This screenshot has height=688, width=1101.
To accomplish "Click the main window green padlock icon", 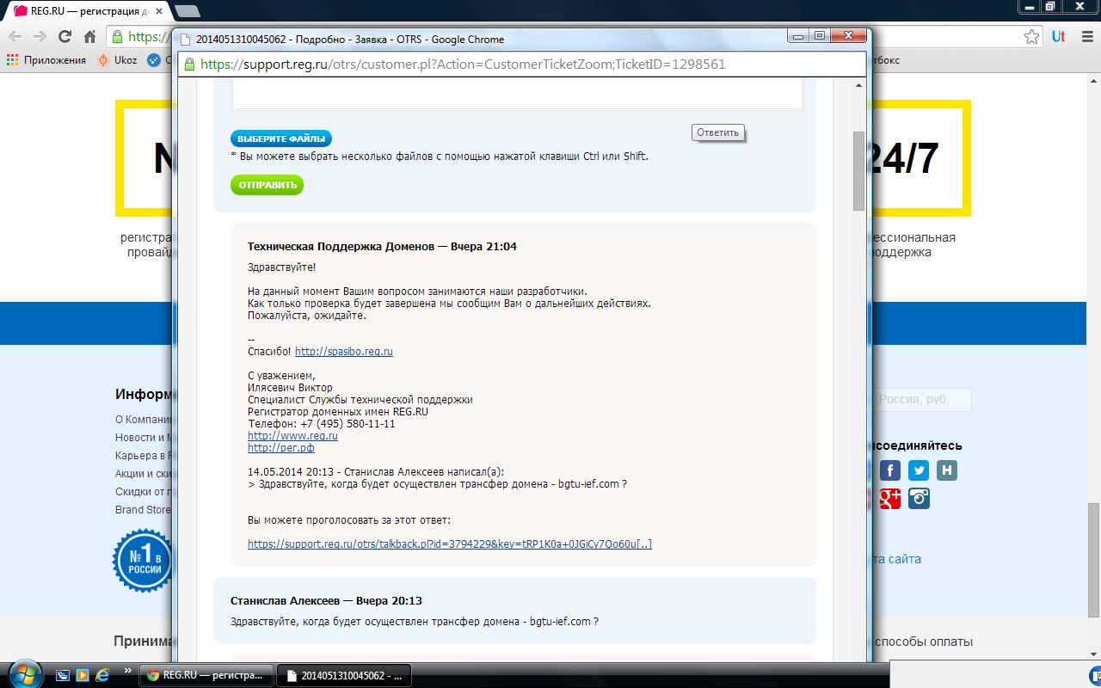I will click(x=117, y=36).
